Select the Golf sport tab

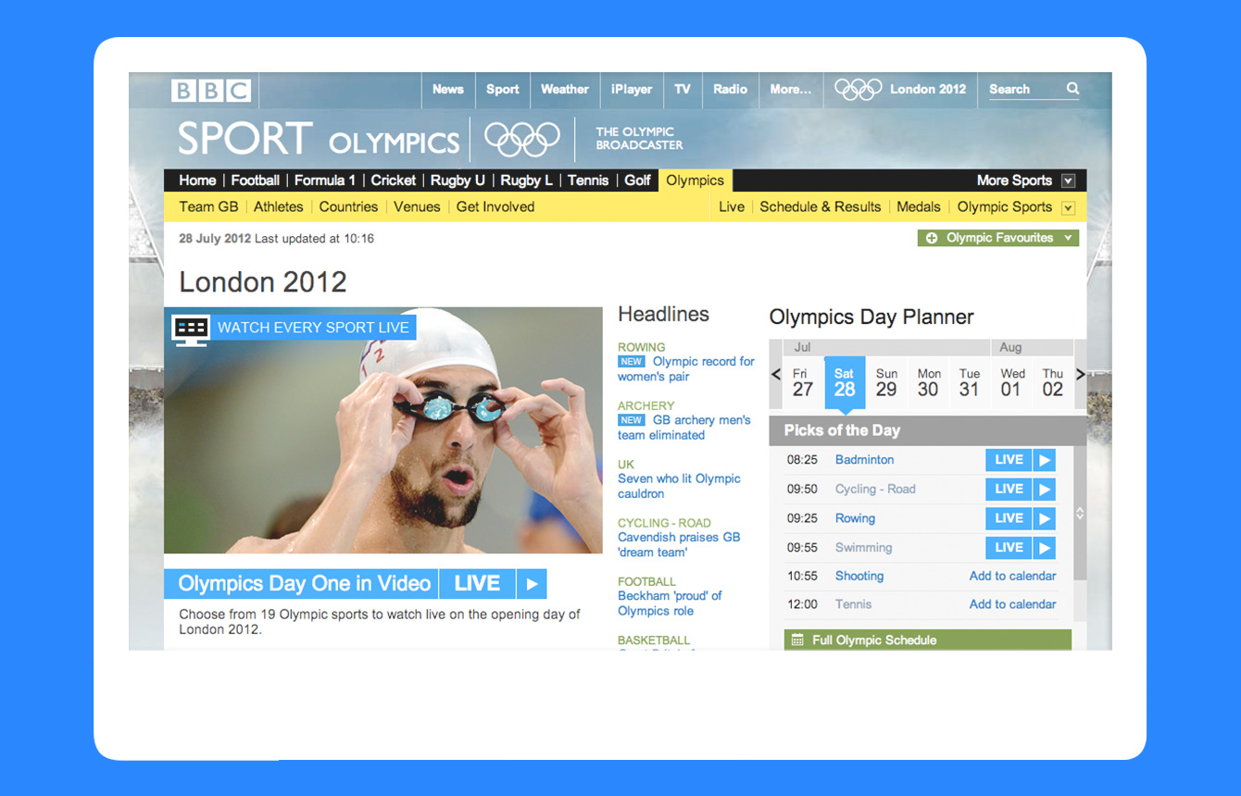(x=637, y=180)
